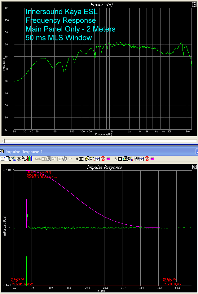This screenshot has height=294, width=198.
Task: Click the right red selection cursor line
Action: coord(178,228)
